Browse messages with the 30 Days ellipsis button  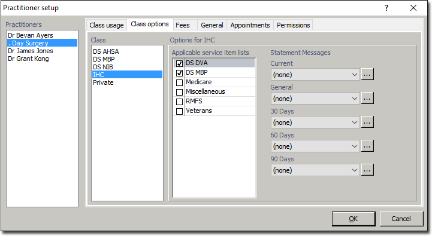367,122
